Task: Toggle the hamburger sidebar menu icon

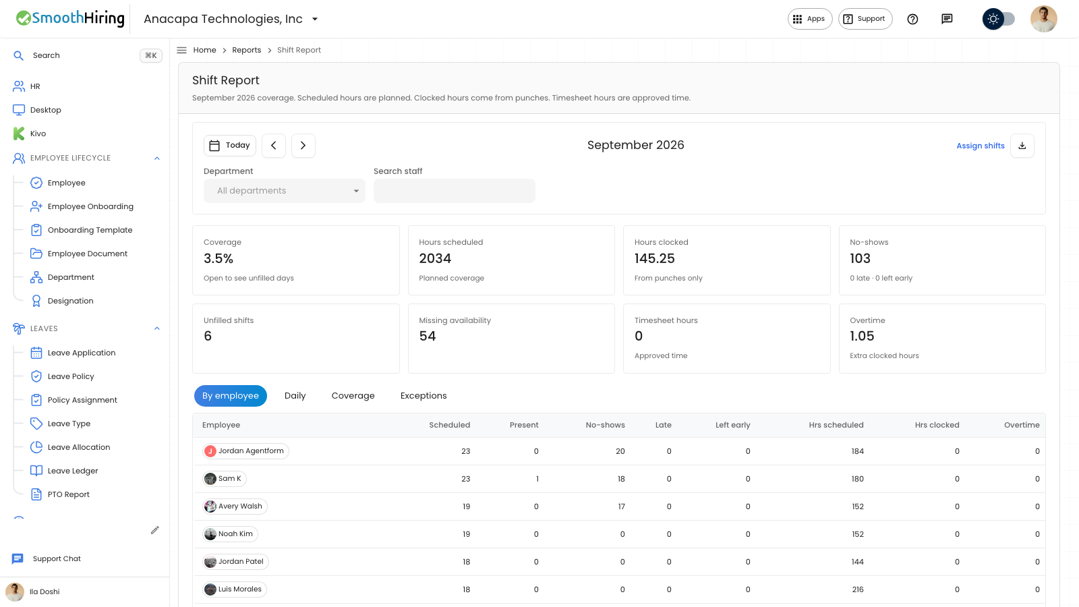Action: click(x=181, y=50)
